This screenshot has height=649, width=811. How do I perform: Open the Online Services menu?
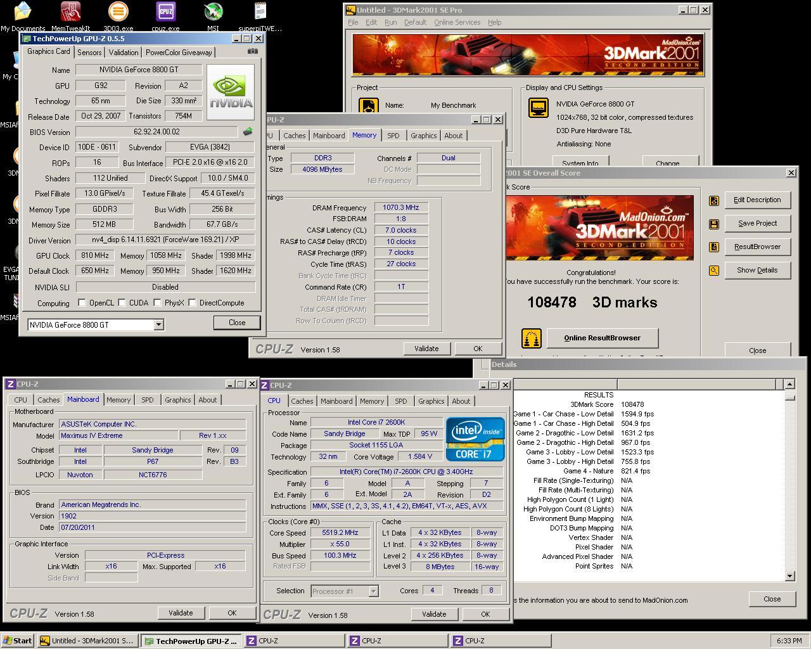coord(457,22)
